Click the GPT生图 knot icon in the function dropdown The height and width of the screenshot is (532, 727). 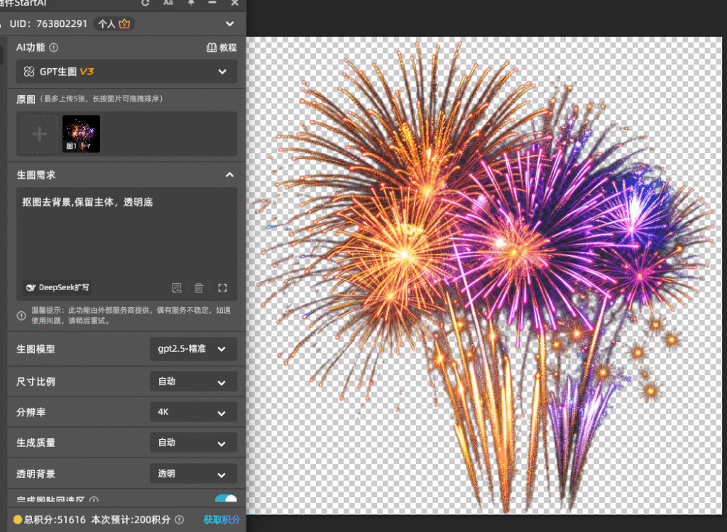coord(29,72)
